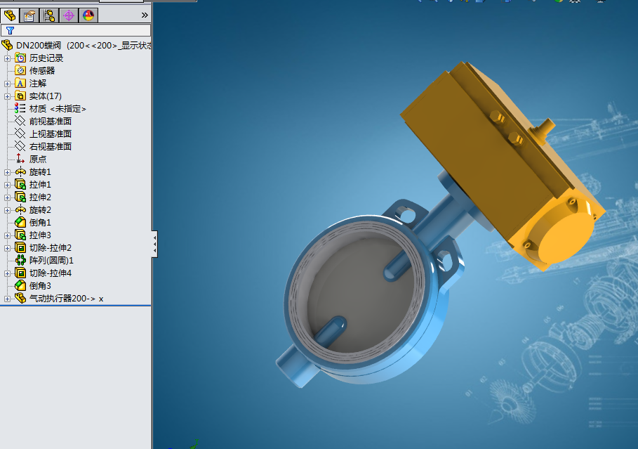Select the 倒角1 label
This screenshot has height=449, width=638.
point(40,223)
